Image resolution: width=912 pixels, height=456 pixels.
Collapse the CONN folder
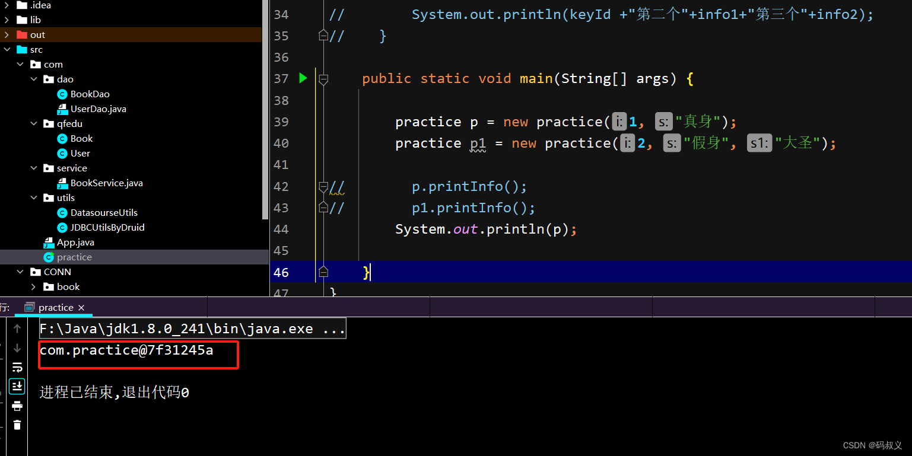click(20, 272)
